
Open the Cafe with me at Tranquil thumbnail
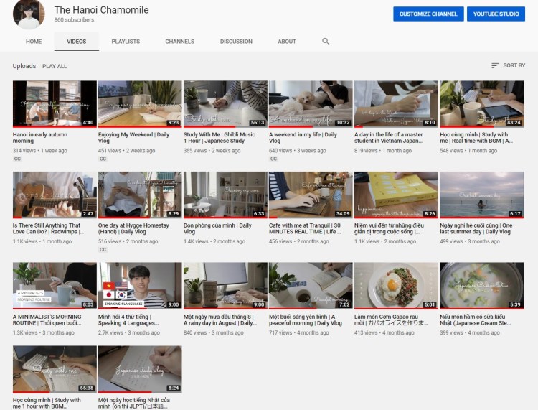coord(311,195)
